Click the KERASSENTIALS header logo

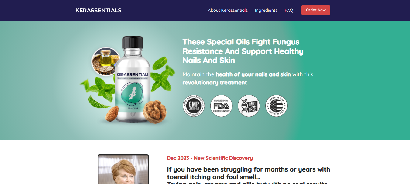pos(98,10)
